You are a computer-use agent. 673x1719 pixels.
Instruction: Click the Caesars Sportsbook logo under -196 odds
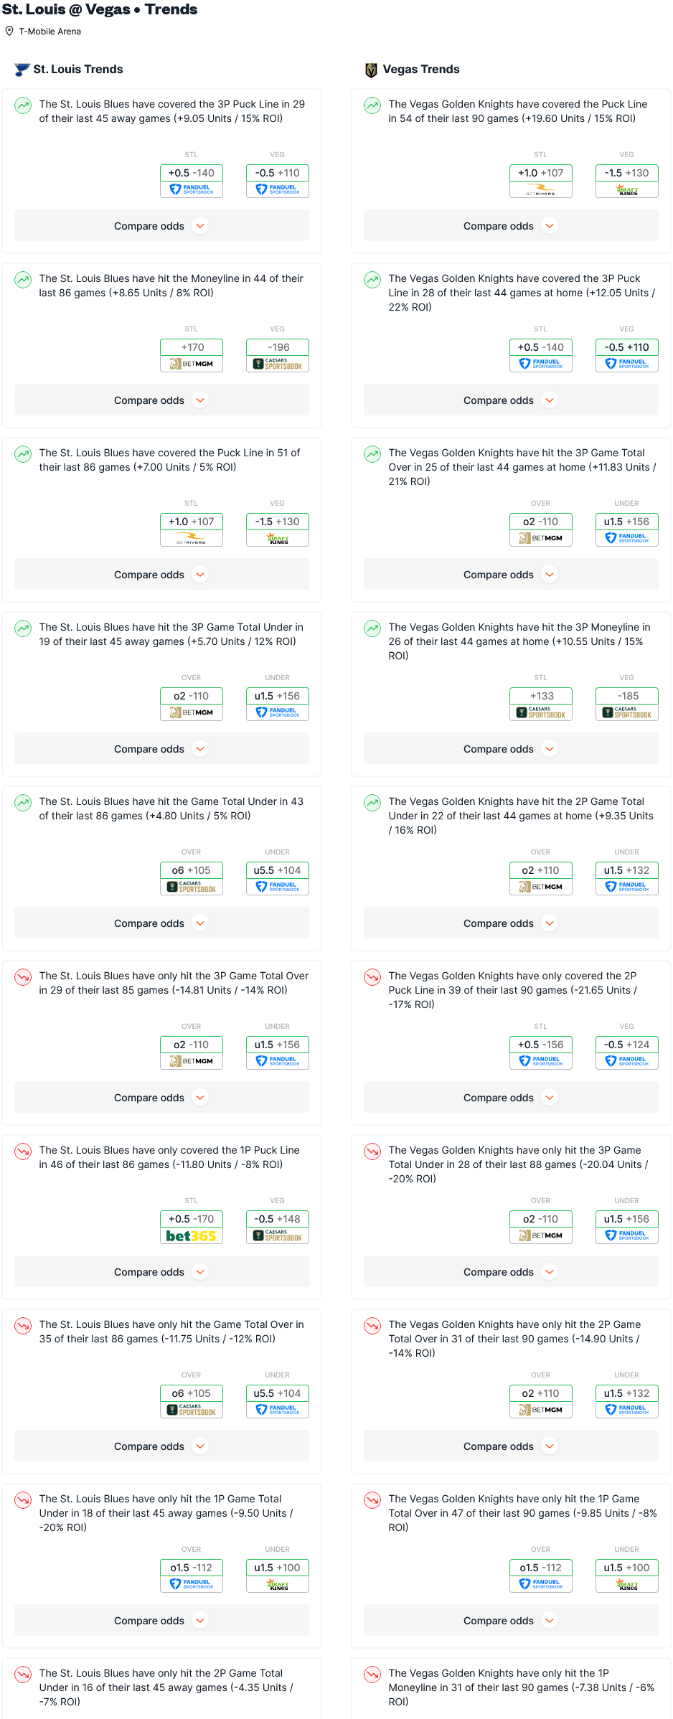(278, 364)
